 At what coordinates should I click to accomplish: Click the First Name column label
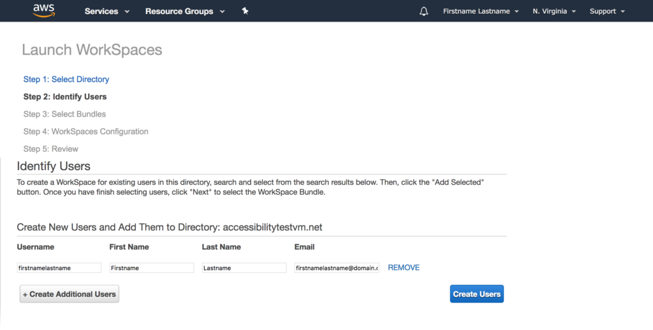(x=129, y=247)
